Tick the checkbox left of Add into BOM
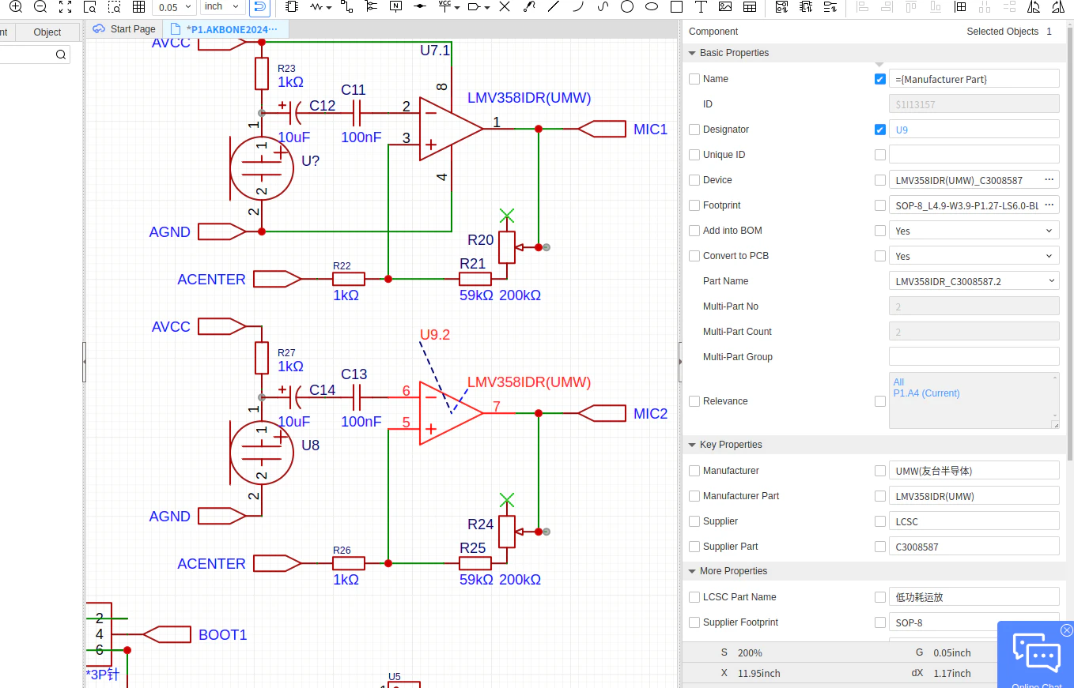Screen dimensions: 1074x688 694,231
